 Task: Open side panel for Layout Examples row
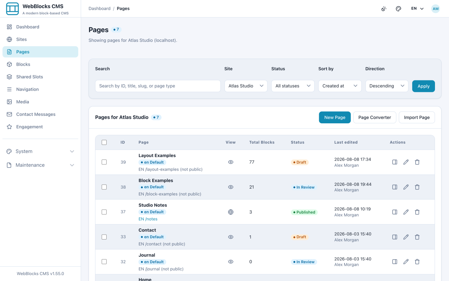tap(395, 162)
